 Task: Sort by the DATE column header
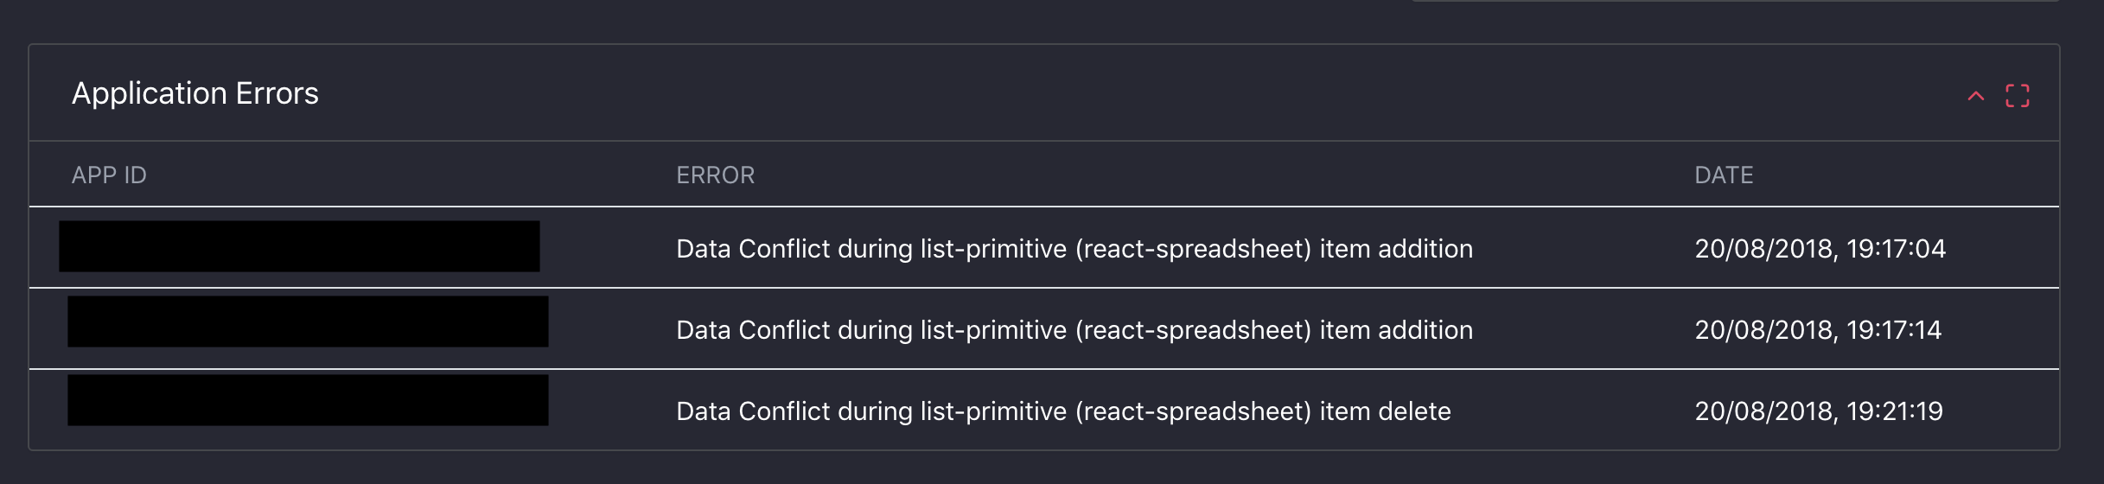[x=1723, y=175]
